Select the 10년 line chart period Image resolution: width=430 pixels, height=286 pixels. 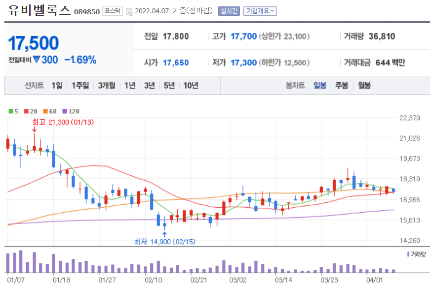point(191,86)
